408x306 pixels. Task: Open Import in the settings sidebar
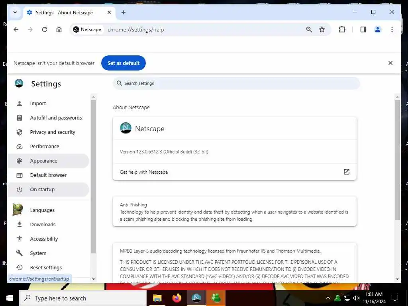point(48,104)
